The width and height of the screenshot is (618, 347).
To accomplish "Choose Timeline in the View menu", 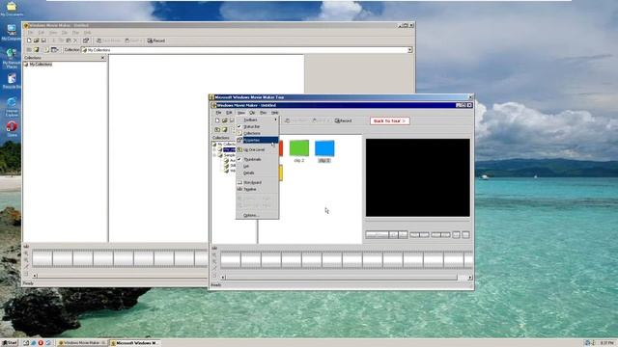I will (258, 189).
